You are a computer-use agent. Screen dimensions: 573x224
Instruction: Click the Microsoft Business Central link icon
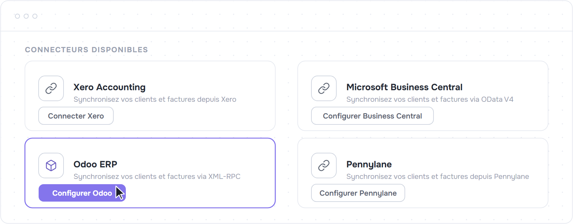click(324, 88)
